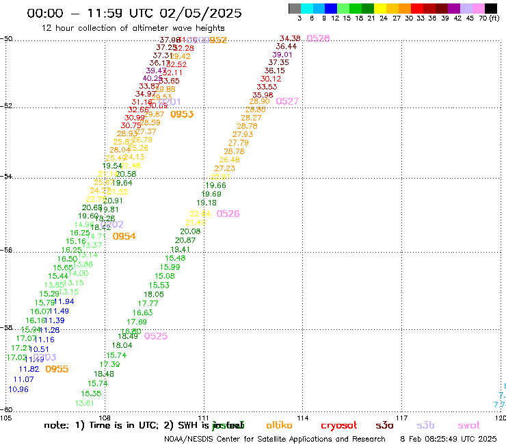Click the black legend swatch above 70 ft
This screenshot has height=445, width=506.
click(490, 8)
